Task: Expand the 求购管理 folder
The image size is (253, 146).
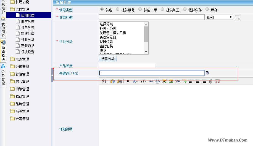Action: [22, 59]
